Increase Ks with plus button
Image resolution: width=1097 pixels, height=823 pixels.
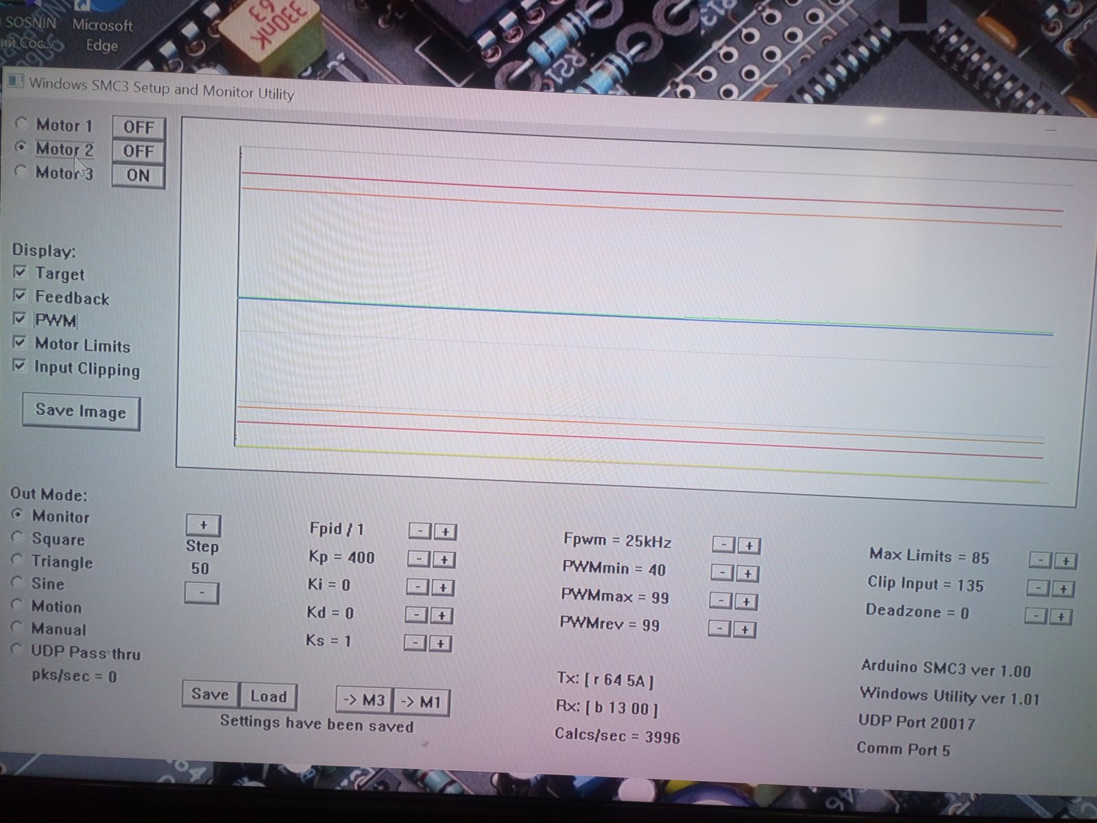[x=440, y=643]
